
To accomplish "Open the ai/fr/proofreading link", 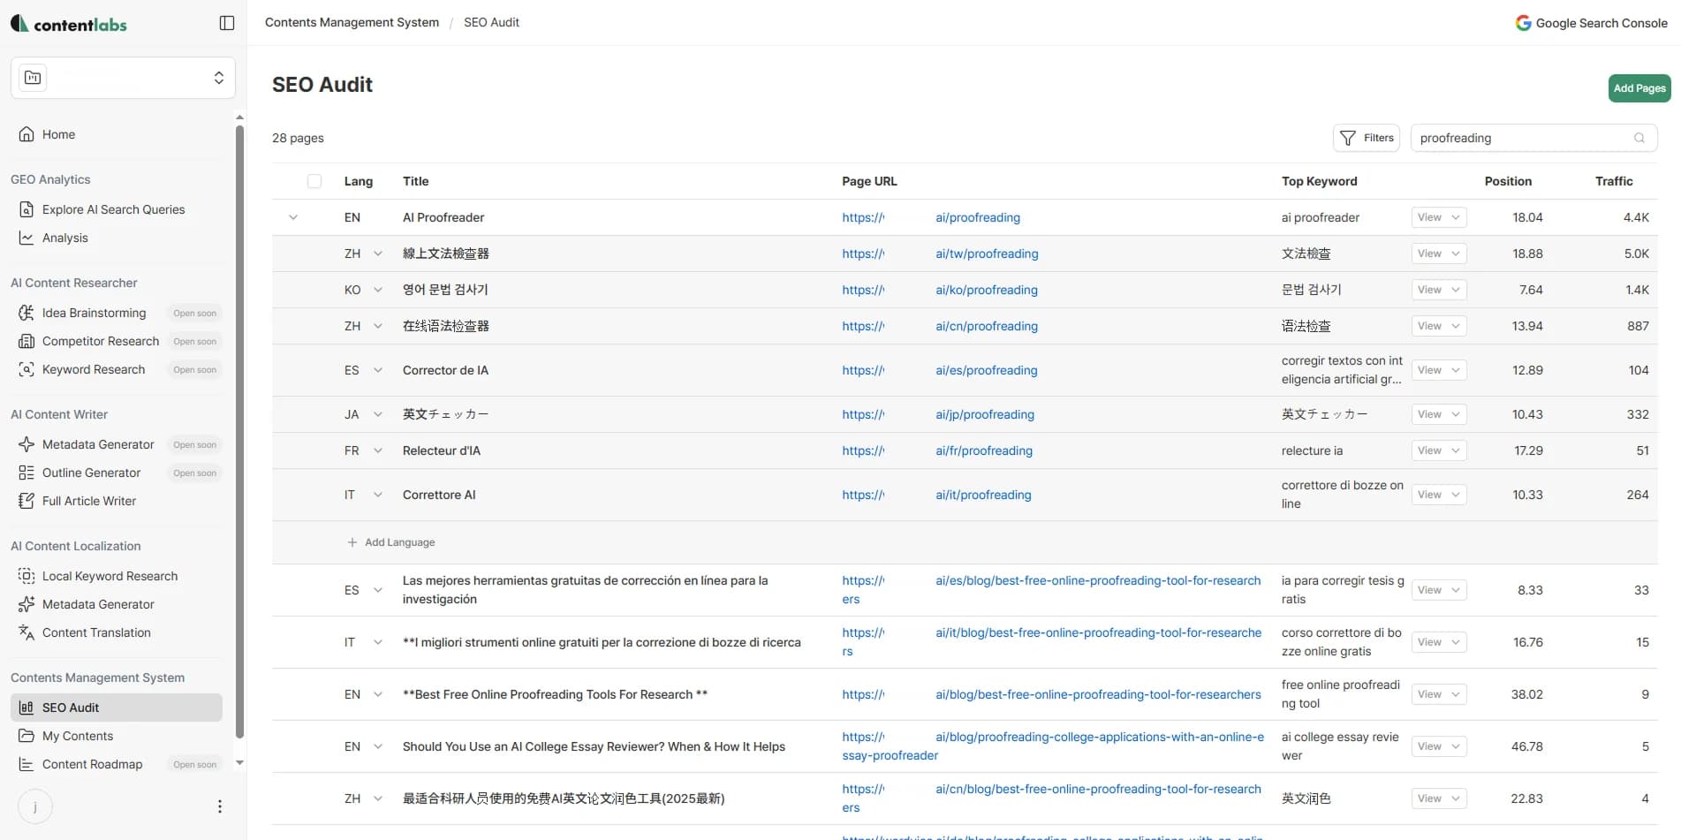I will 983,450.
